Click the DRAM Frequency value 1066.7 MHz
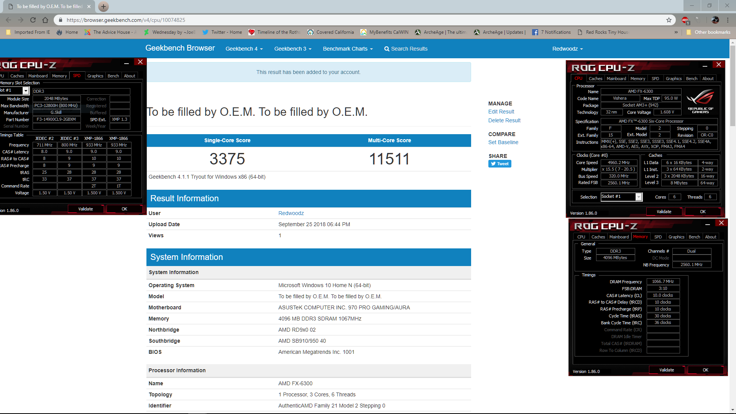The height and width of the screenshot is (414, 736). coord(663,281)
